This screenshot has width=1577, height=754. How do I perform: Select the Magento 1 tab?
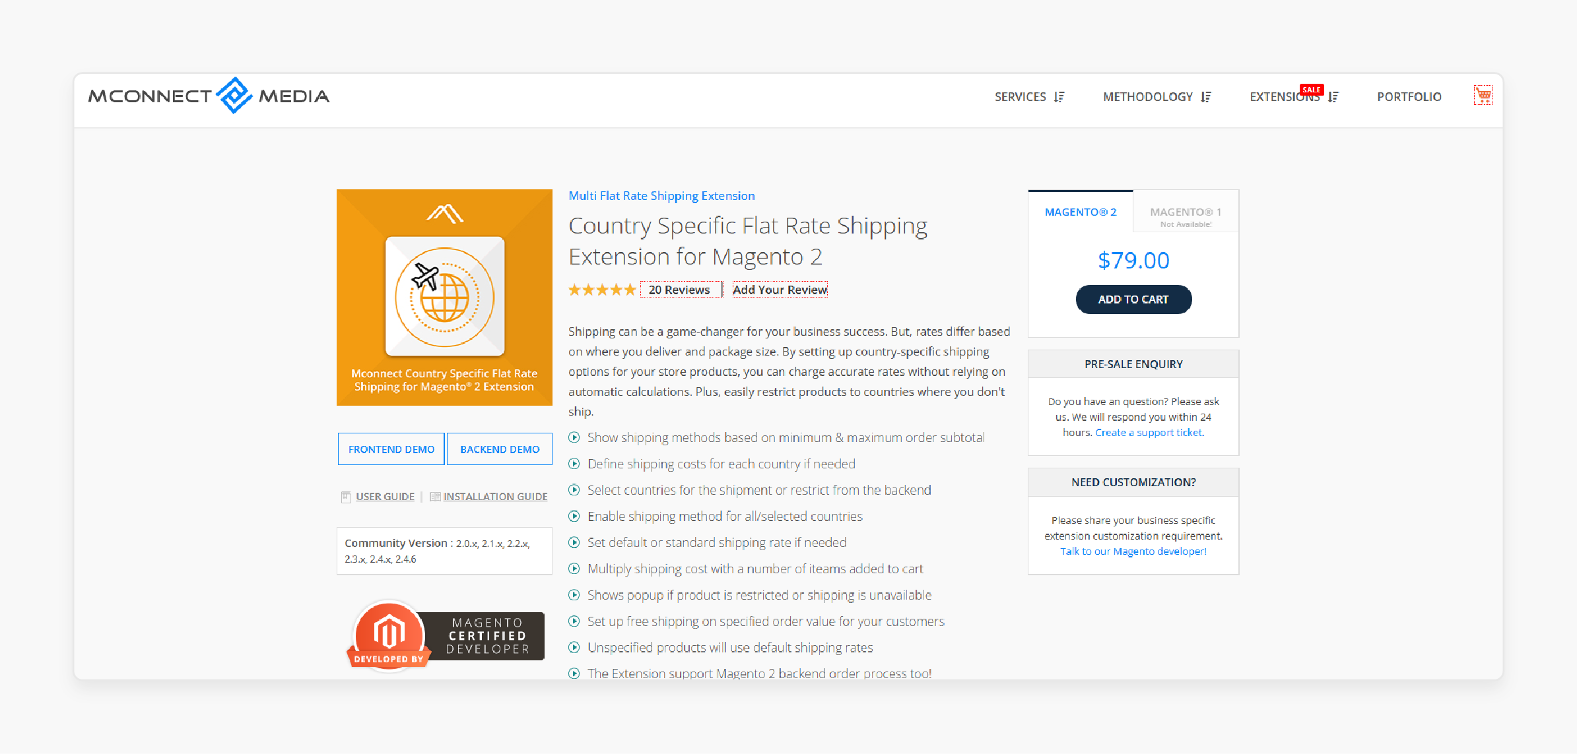[x=1186, y=212]
